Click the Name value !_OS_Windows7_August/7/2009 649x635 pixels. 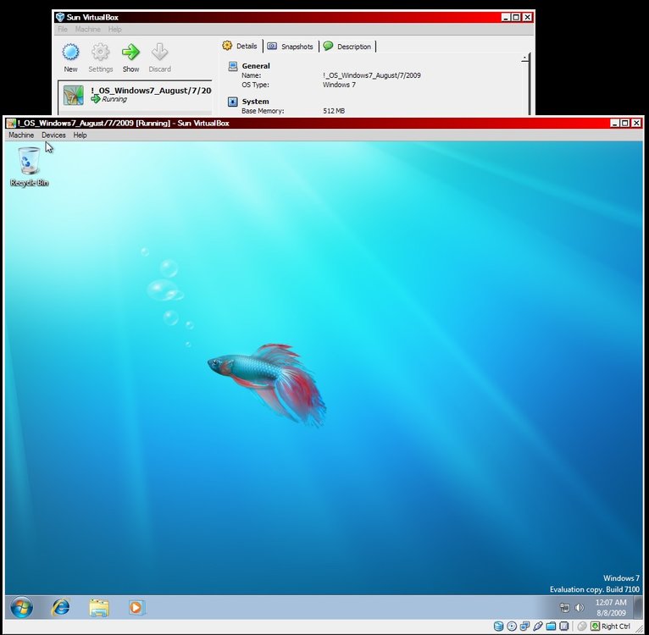coord(372,75)
